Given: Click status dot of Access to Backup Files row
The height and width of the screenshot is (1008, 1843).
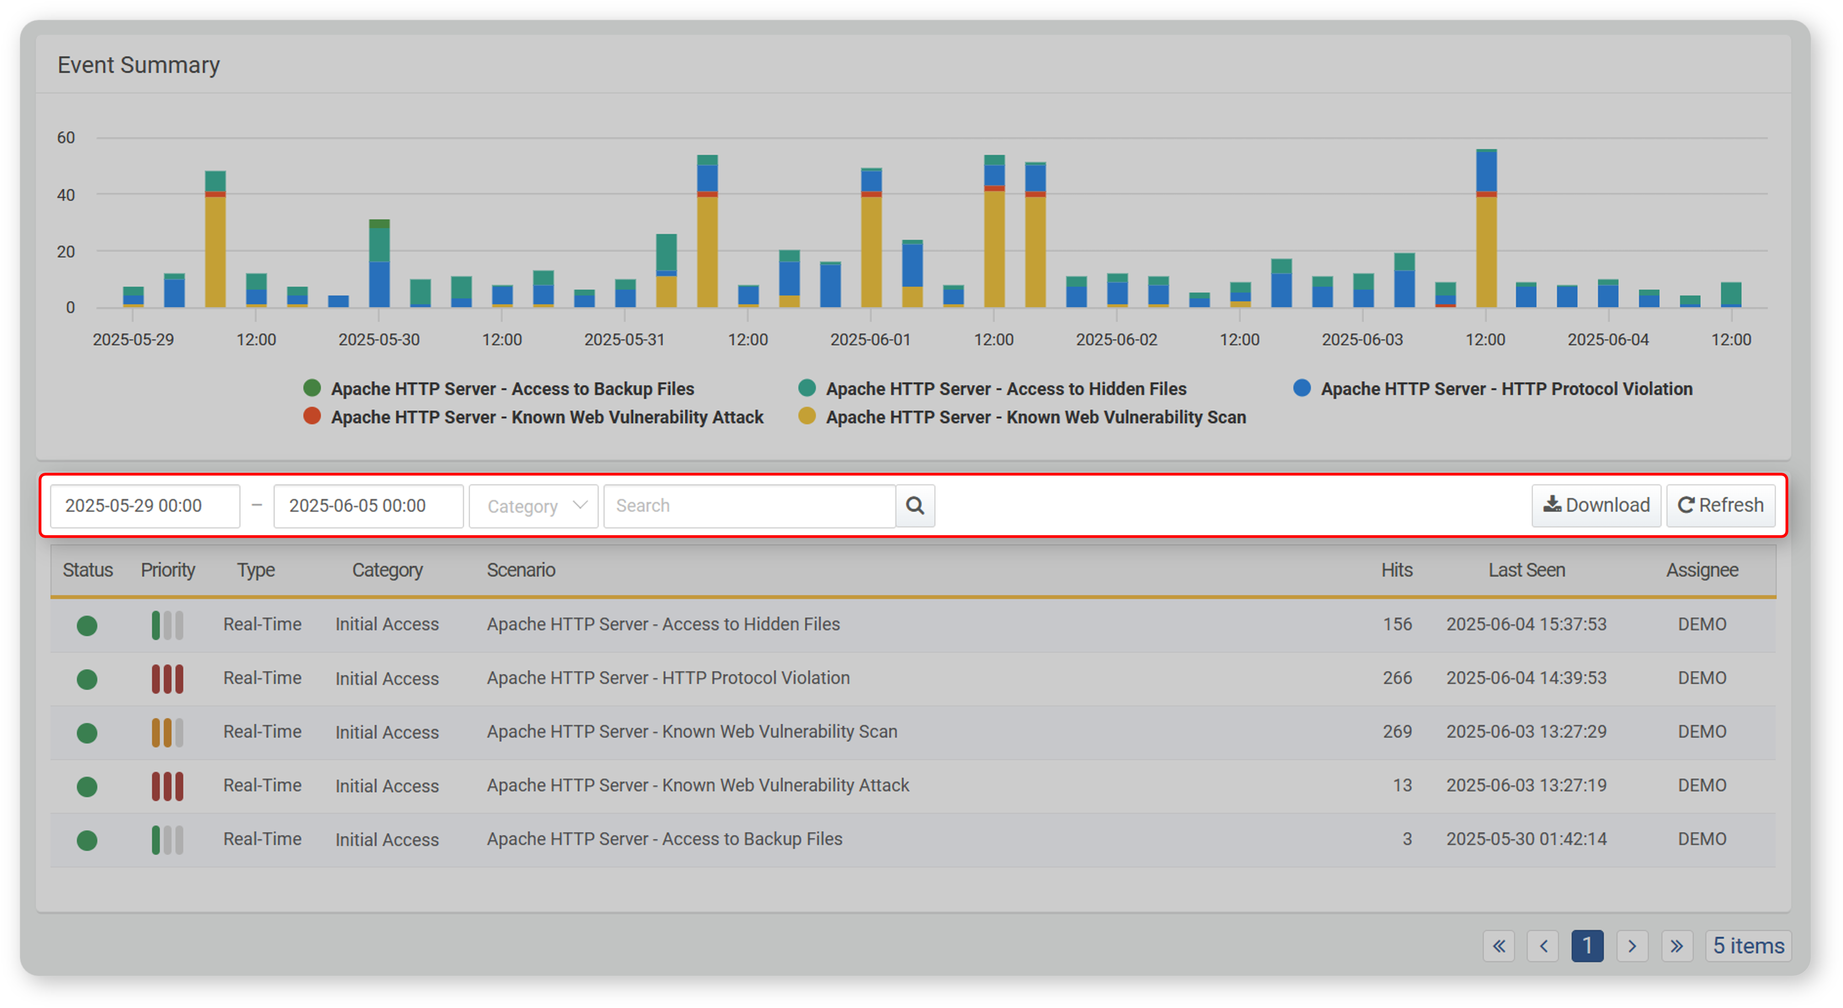Looking at the screenshot, I should coord(87,840).
